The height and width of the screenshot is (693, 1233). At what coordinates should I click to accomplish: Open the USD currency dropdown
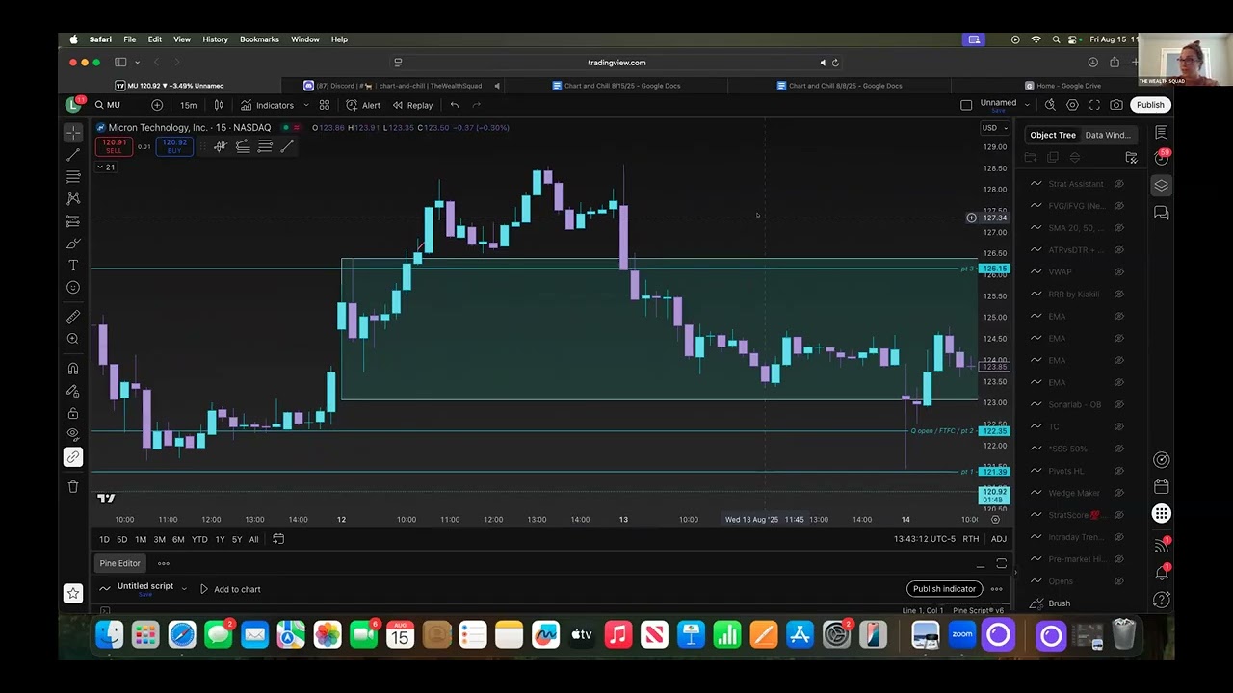pyautogui.click(x=994, y=128)
